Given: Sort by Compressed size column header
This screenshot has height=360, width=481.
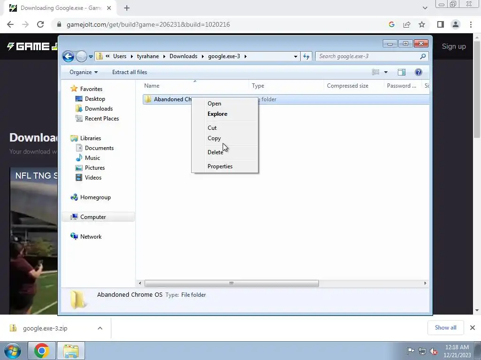Looking at the screenshot, I should (x=354, y=86).
